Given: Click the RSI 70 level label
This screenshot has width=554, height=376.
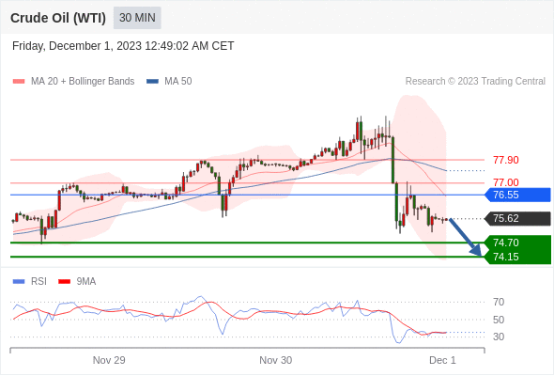Looking at the screenshot, I should pyautogui.click(x=499, y=303).
